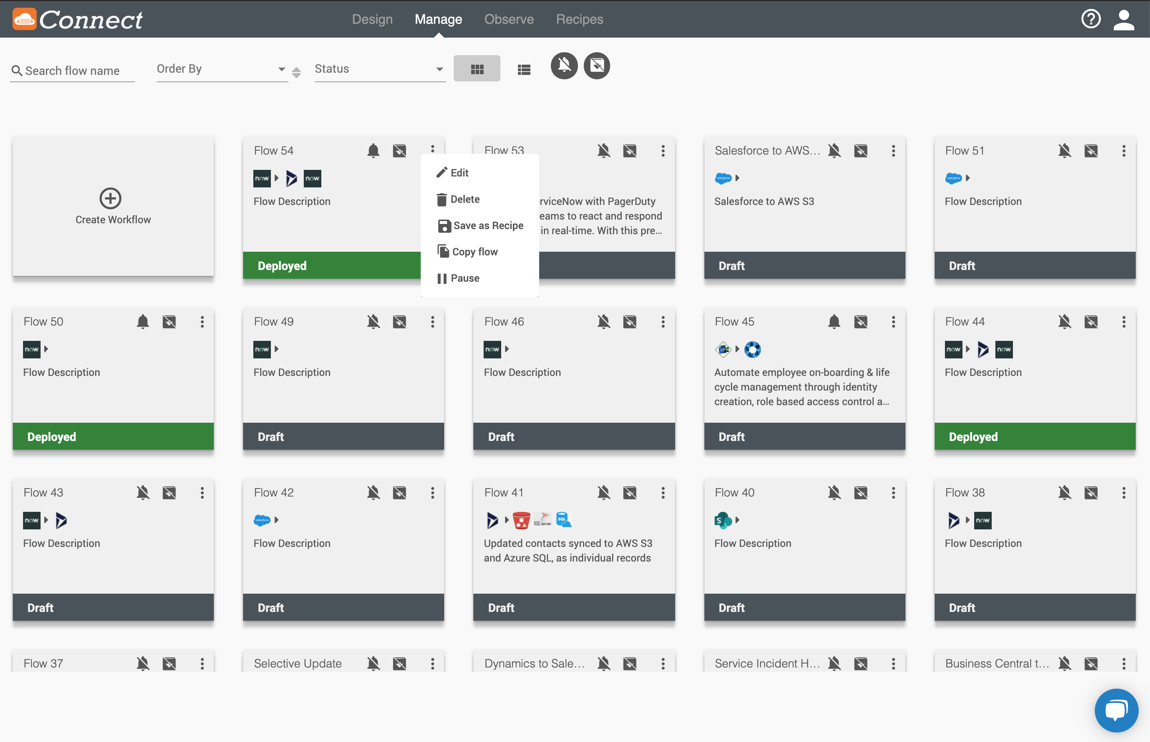Switch to the Recipes tab
1150x742 pixels.
pos(579,19)
